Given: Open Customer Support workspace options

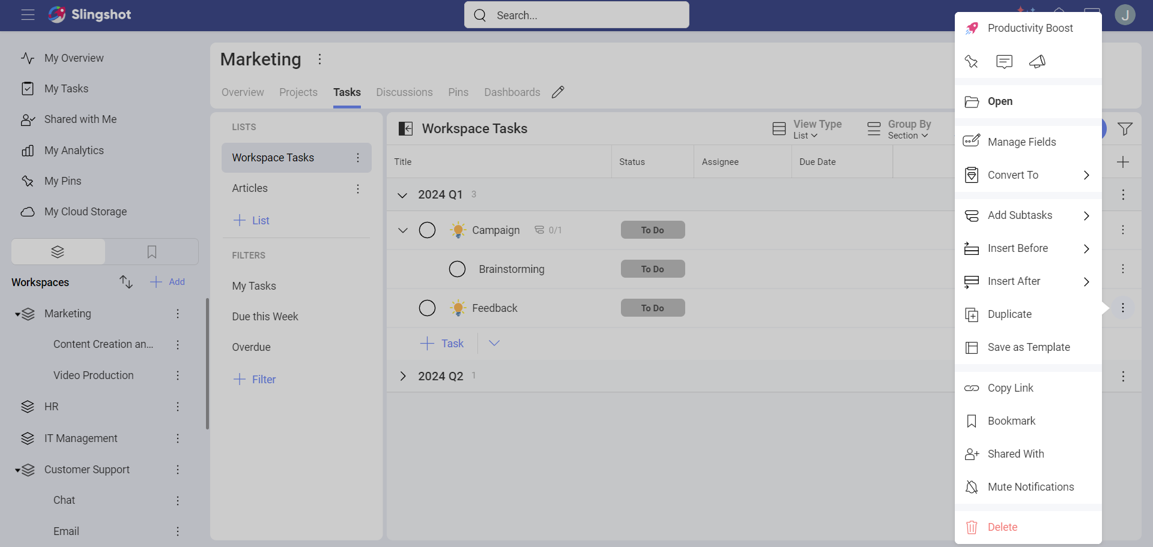Looking at the screenshot, I should click(178, 470).
